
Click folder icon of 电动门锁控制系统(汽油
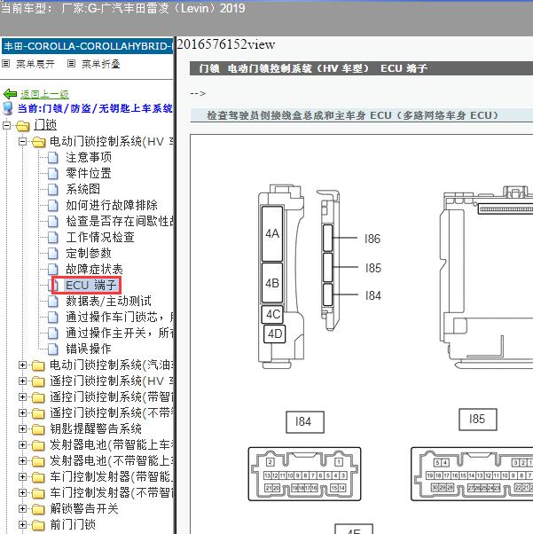(38, 365)
